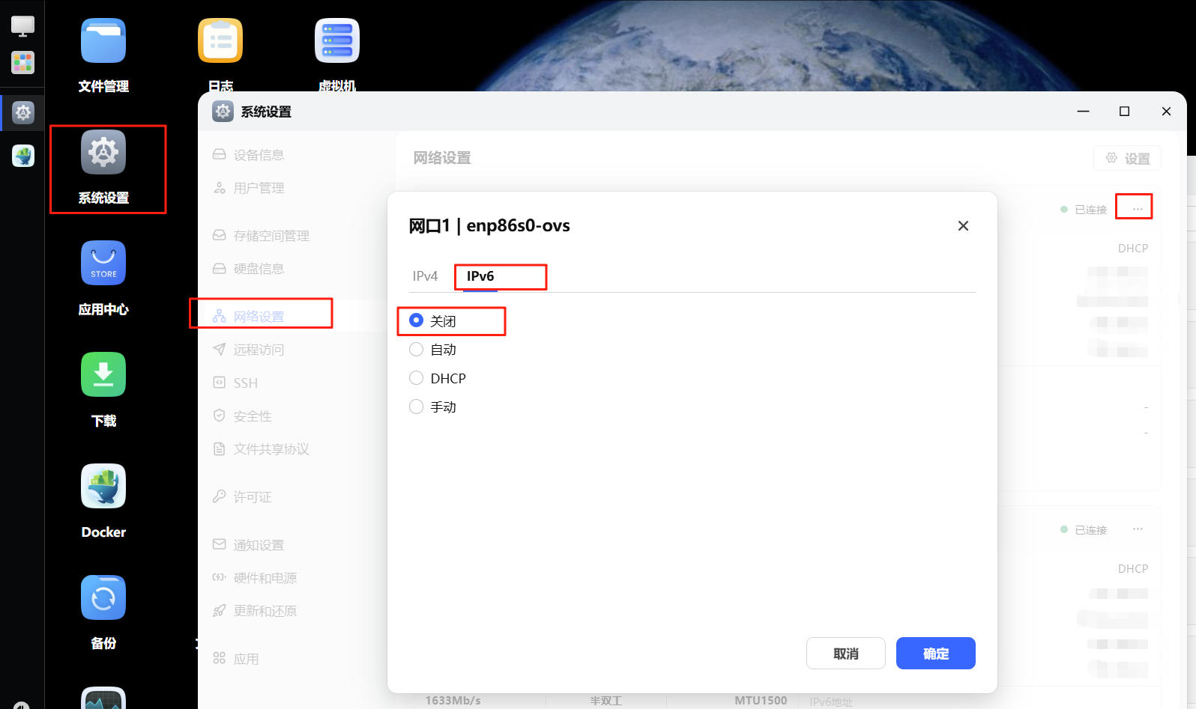Switch to the settings gear in the dock
The image size is (1196, 709).
pos(23,112)
